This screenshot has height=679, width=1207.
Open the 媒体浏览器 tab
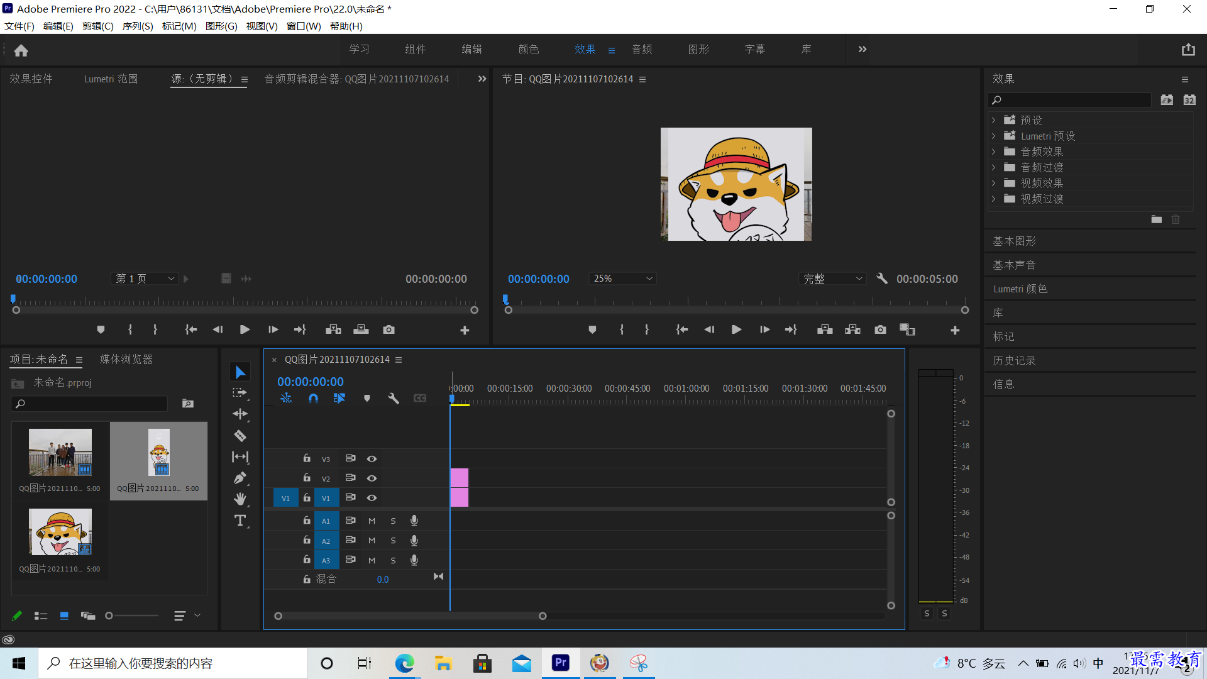(126, 359)
